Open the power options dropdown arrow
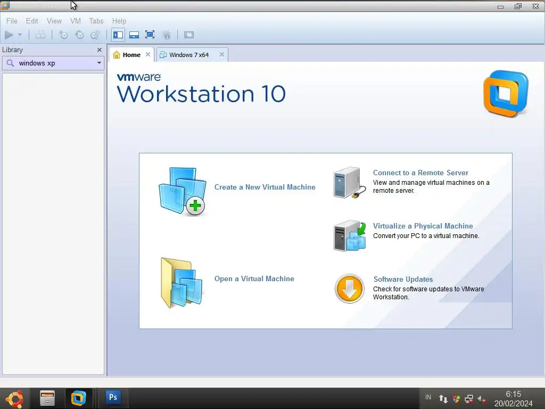Image resolution: width=545 pixels, height=409 pixels. point(20,35)
